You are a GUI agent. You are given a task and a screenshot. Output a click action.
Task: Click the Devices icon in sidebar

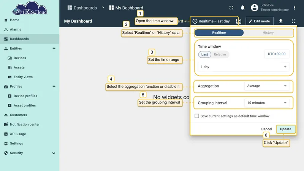click(x=10, y=58)
